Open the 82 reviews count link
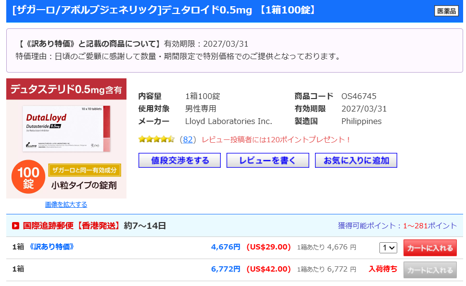 (188, 139)
